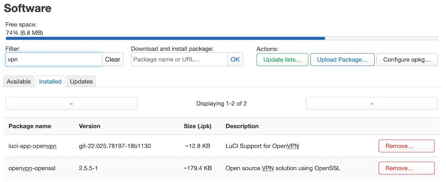The height and width of the screenshot is (182, 446).
Task: Click the Size (.ipk) column header
Action: coord(198,126)
